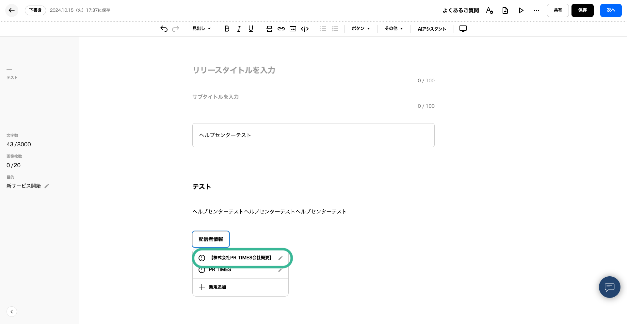
Task: Select 新規追加 in distributor list
Action: point(217,287)
